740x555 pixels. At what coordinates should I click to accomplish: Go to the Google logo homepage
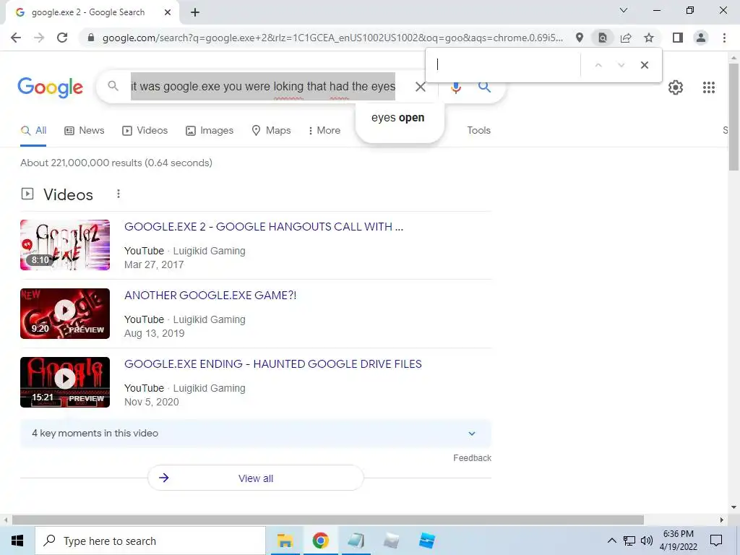coord(51,87)
